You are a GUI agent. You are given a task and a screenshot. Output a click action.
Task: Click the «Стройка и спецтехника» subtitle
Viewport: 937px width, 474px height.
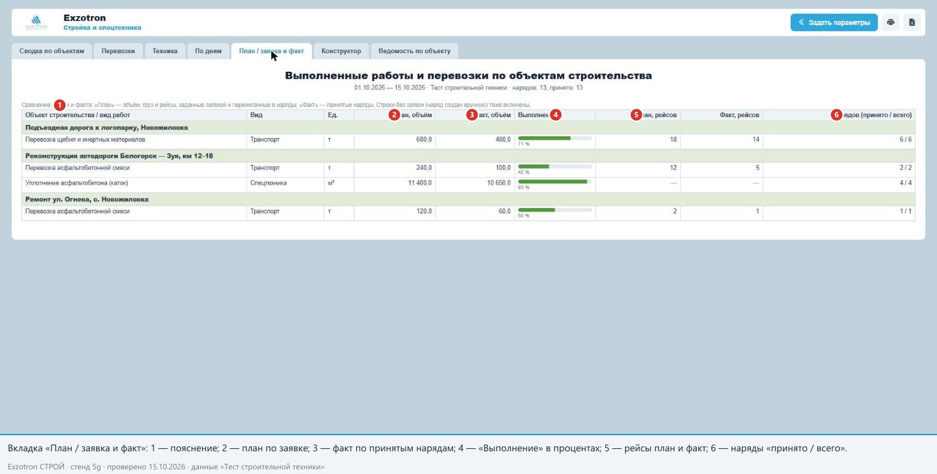click(102, 27)
